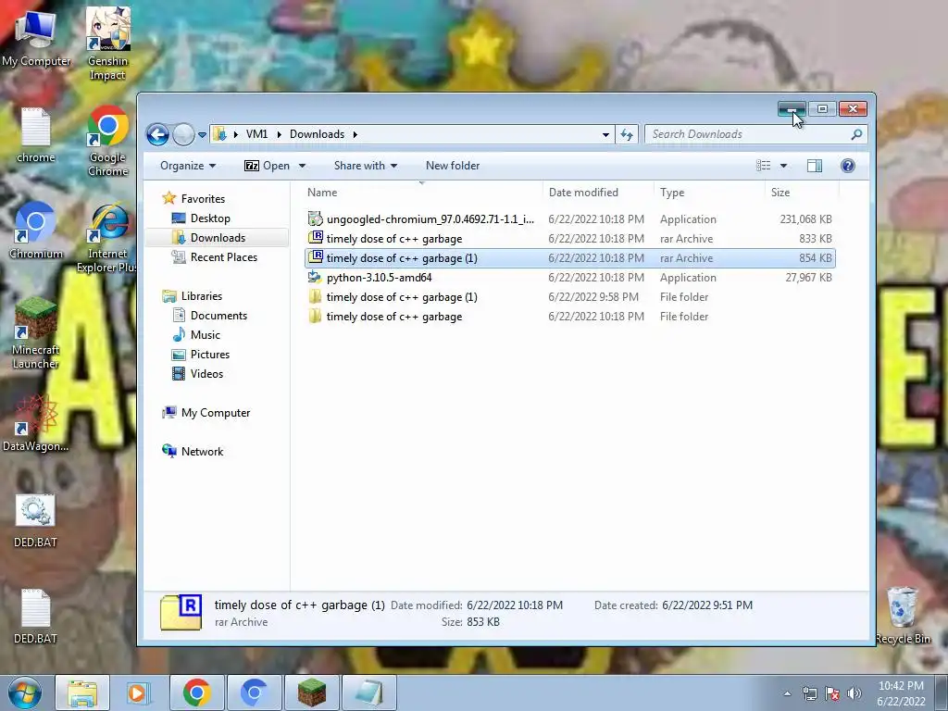Click Windows Media Player taskbar icon
The image size is (948, 711).
coord(139,692)
